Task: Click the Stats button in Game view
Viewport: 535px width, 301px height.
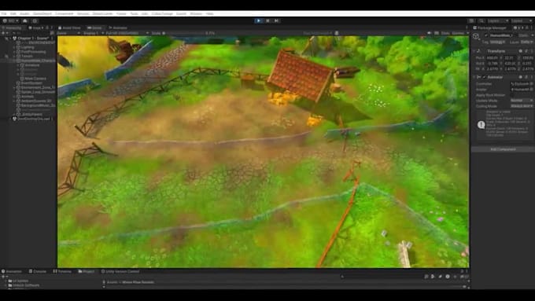Action: click(445, 33)
